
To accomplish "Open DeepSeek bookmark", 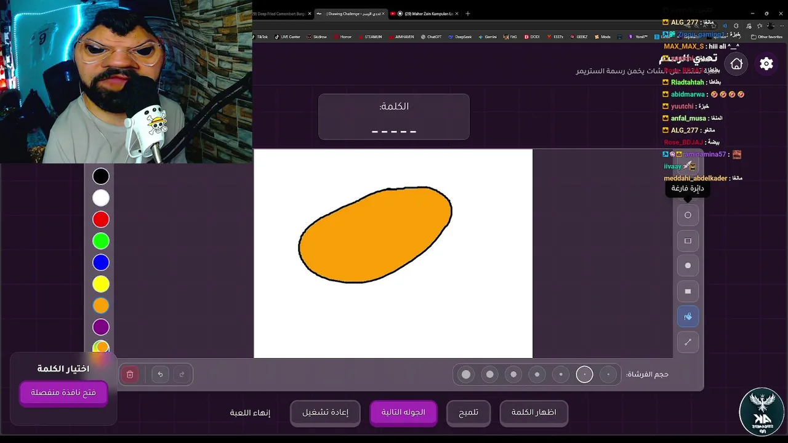I will point(460,37).
